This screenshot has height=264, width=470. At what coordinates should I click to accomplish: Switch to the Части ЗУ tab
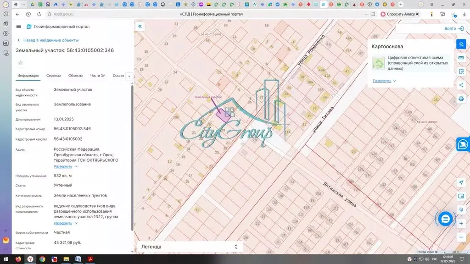pyautogui.click(x=98, y=76)
